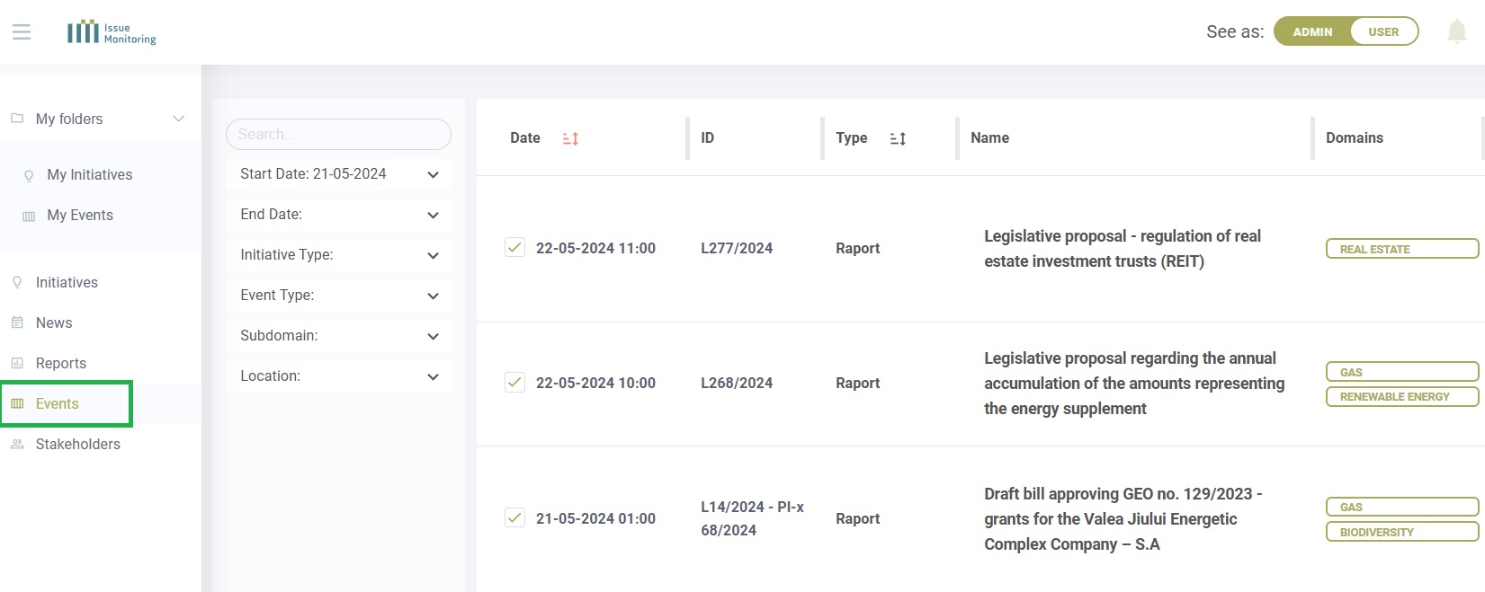1485x592 pixels.
Task: Click the RENEWABLE ENERGY domain tag
Action: click(1402, 396)
